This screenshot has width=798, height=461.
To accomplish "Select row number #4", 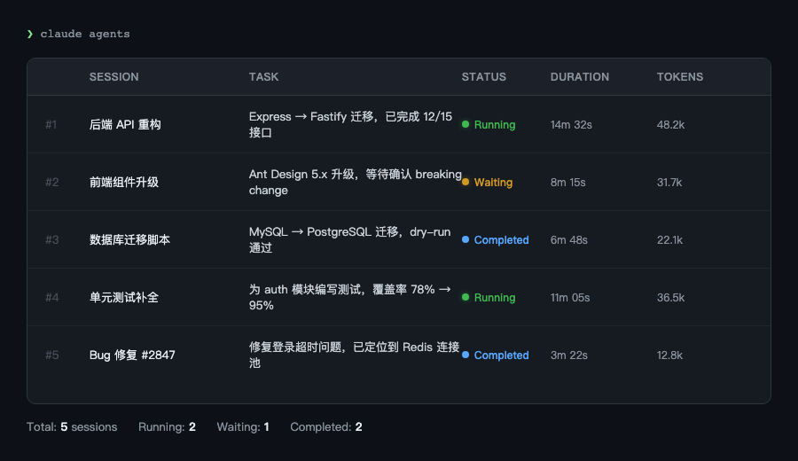I will (52, 297).
